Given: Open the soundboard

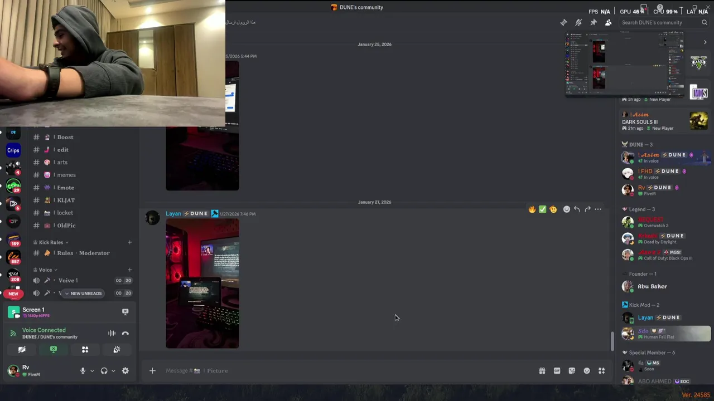Looking at the screenshot, I should pyautogui.click(x=117, y=350).
